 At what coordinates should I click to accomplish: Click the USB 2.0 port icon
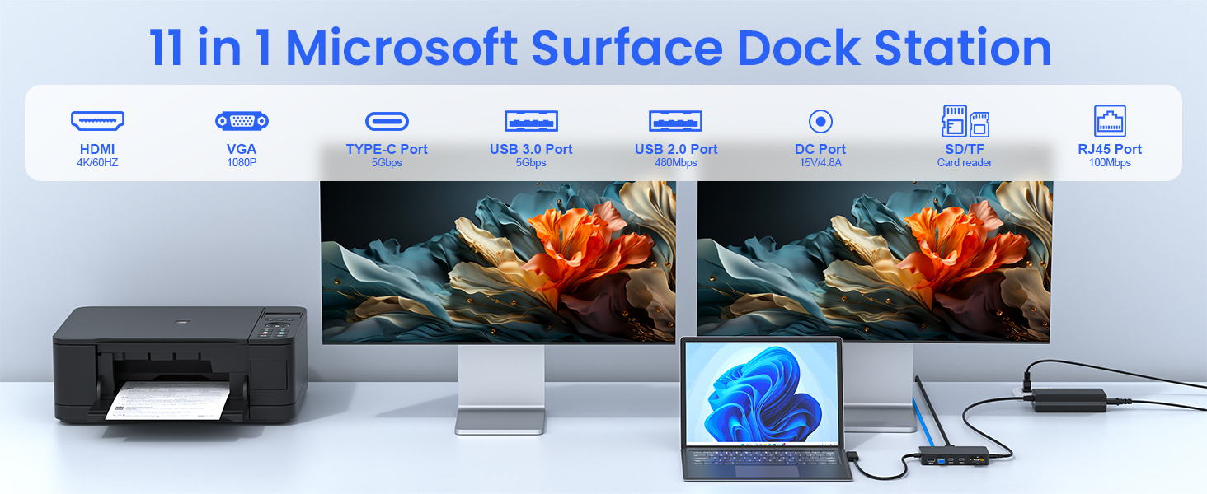[x=676, y=121]
